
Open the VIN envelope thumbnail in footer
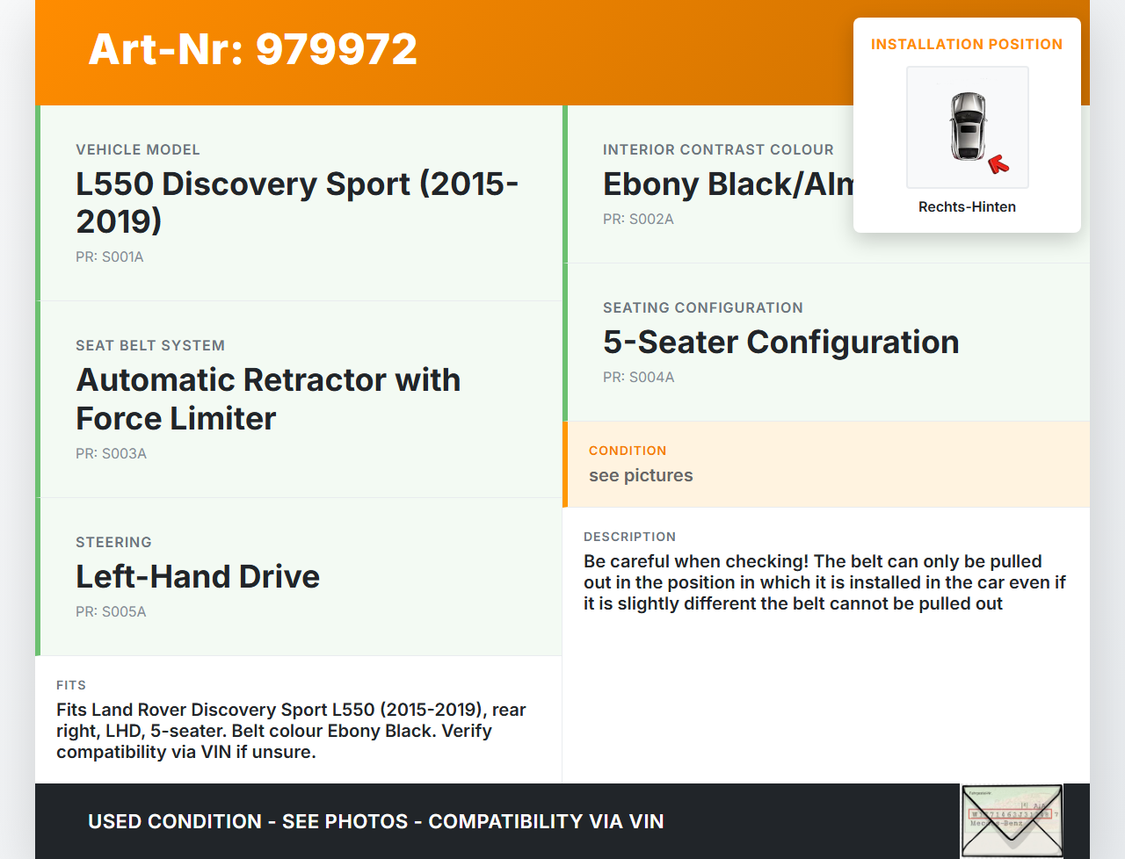[x=1012, y=820]
